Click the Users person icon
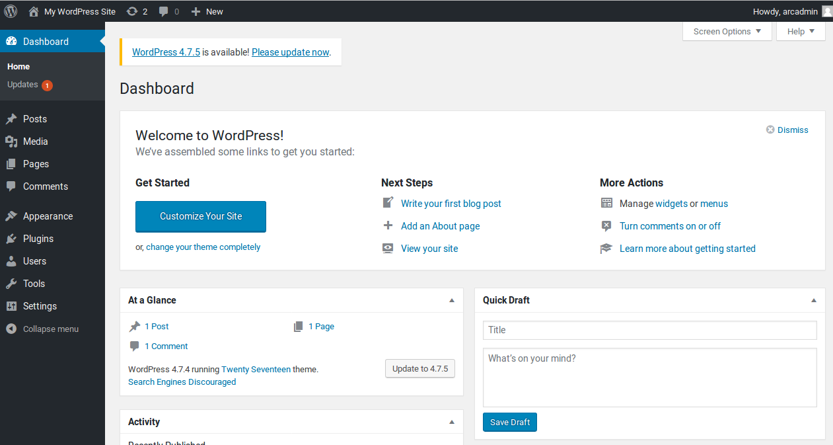Screen dimensions: 833x445 coord(11,261)
